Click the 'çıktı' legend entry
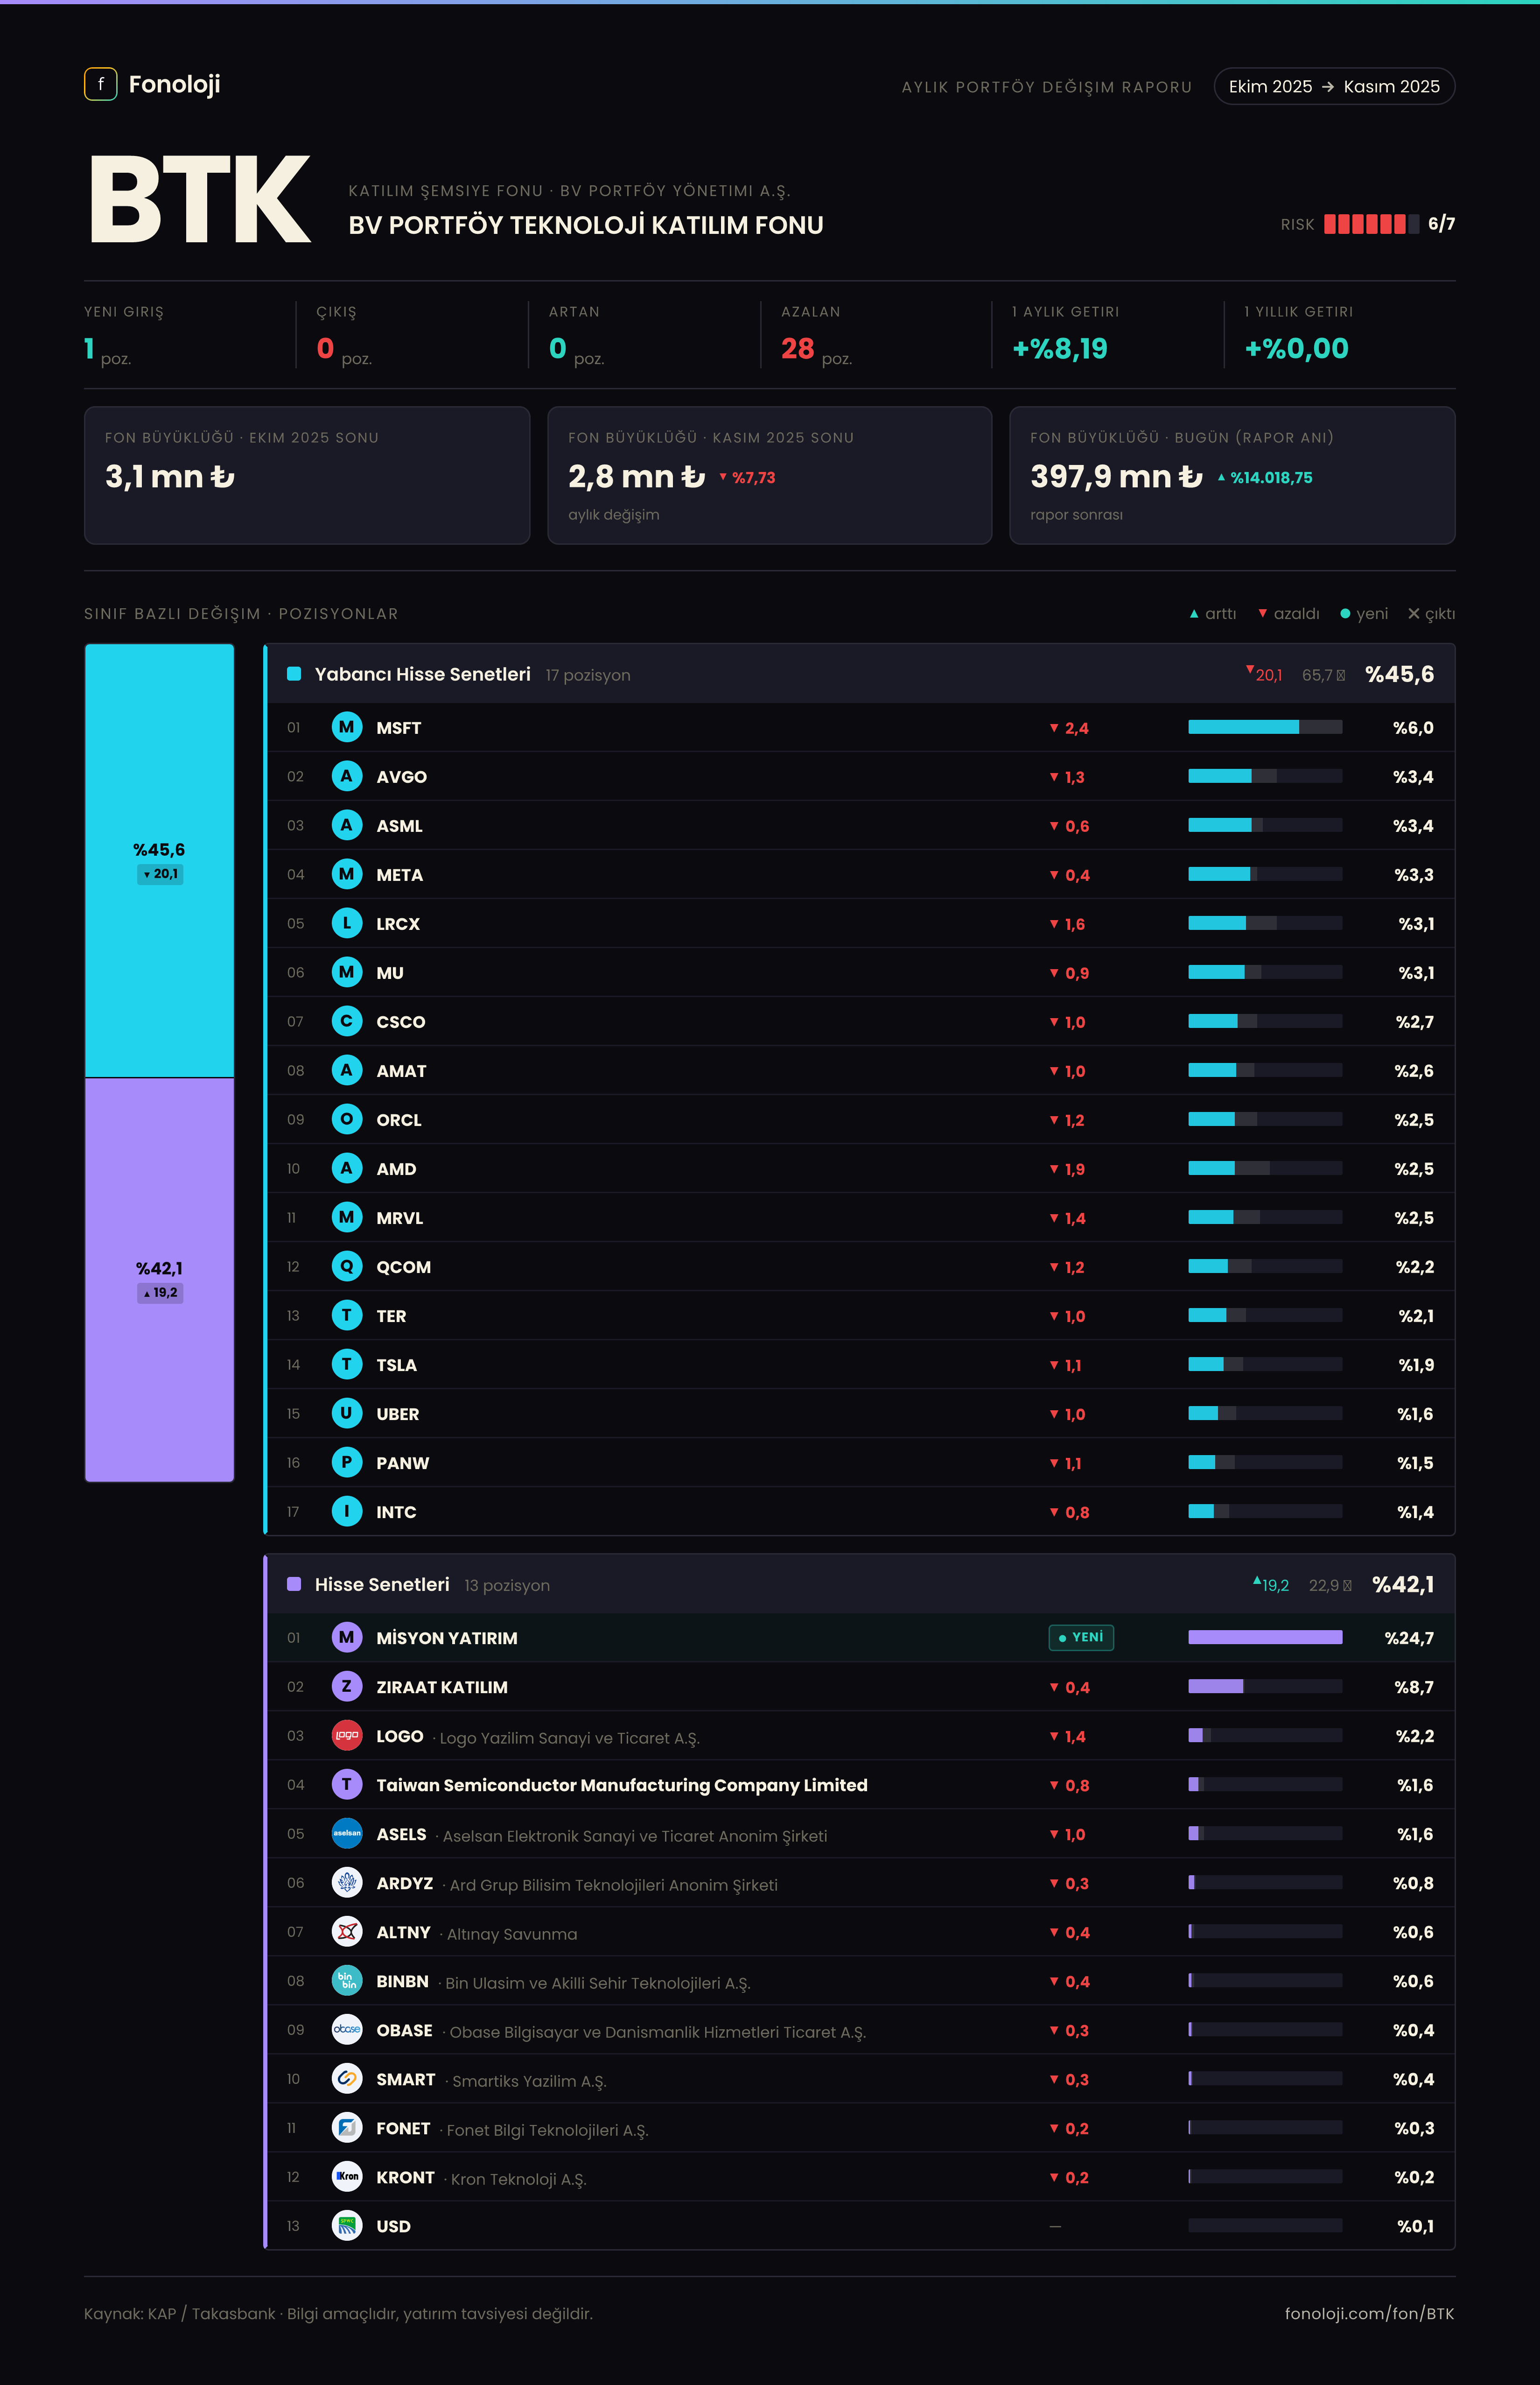This screenshot has width=1540, height=2385. pos(1431,614)
